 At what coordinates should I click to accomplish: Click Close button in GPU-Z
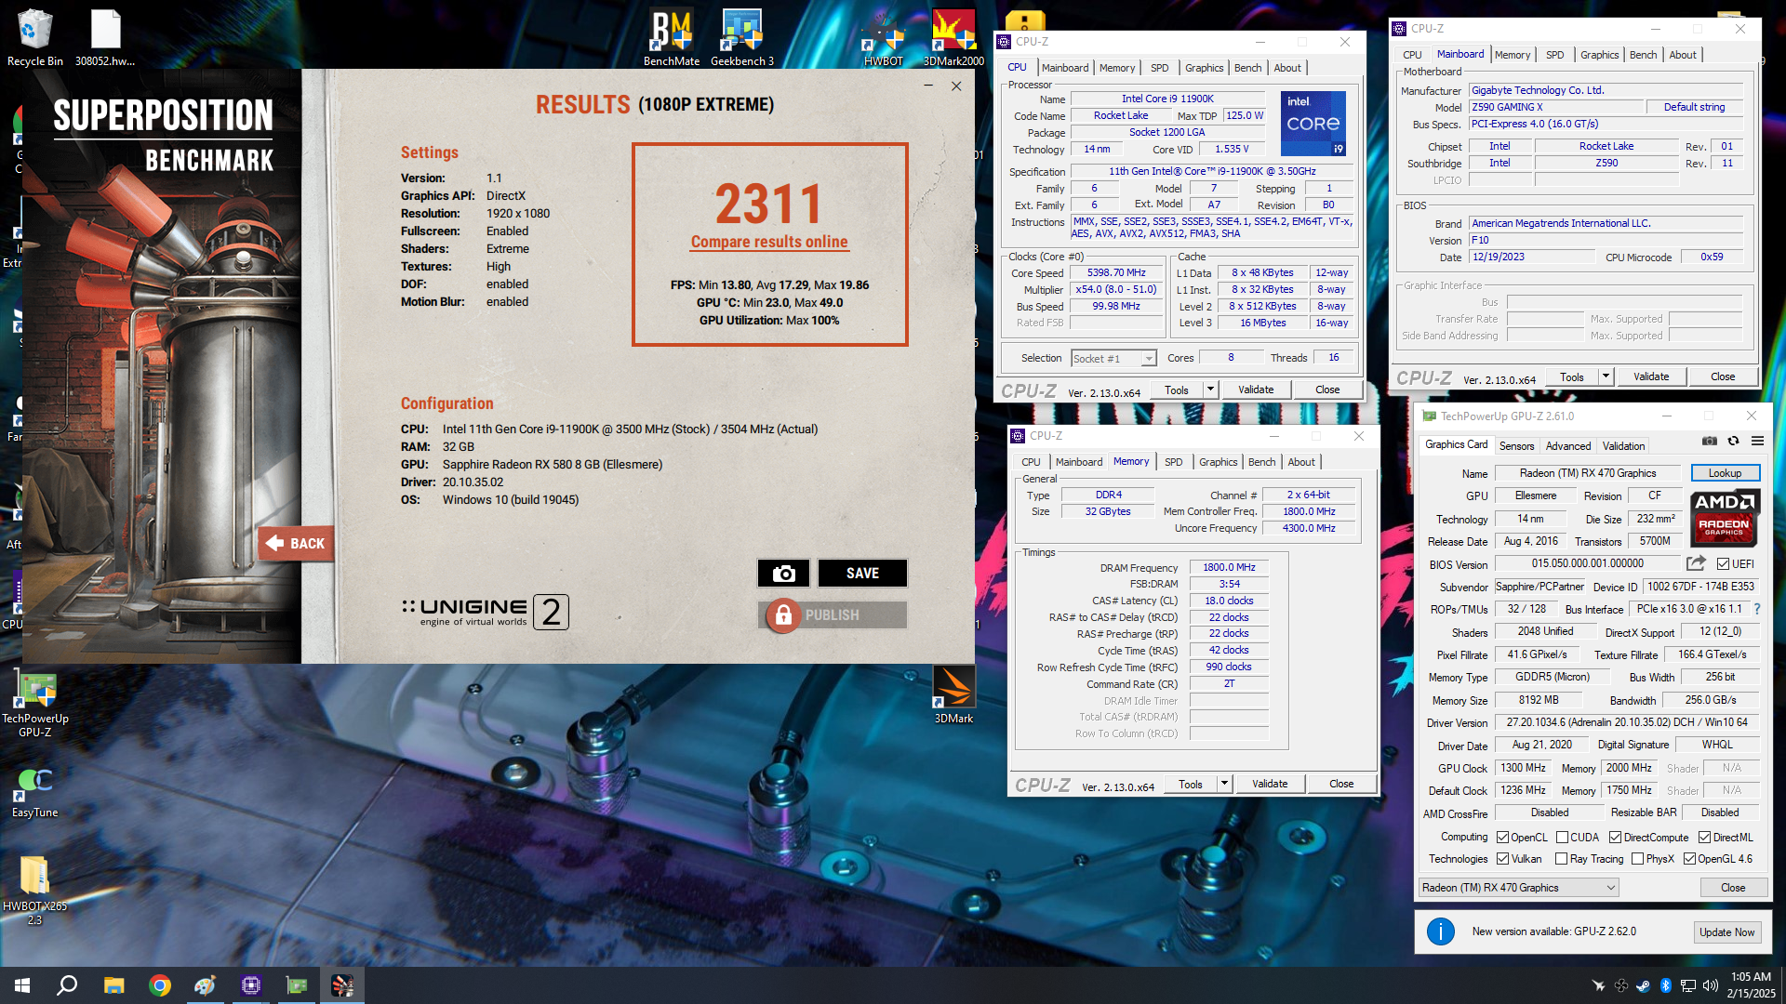coord(1732,888)
